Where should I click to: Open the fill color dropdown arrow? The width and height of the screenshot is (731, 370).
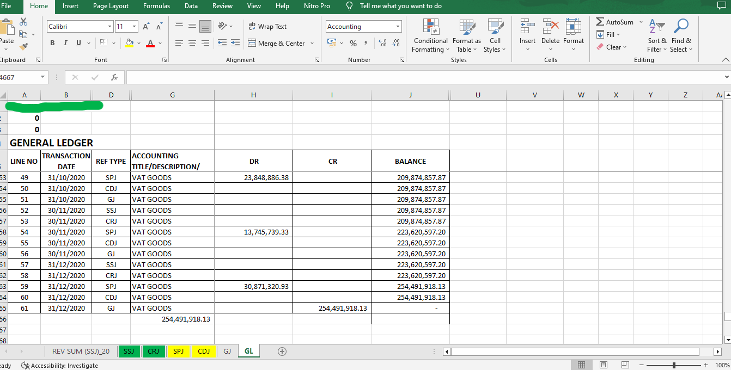138,43
